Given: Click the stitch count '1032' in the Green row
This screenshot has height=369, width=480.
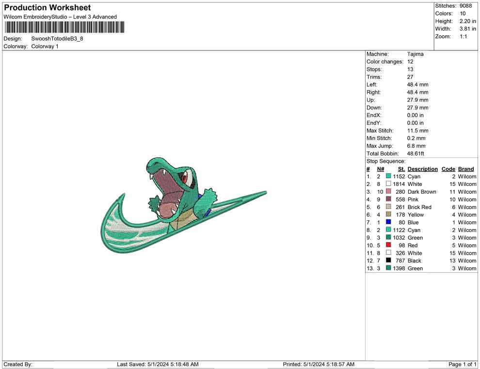Looking at the screenshot, I should click(x=399, y=238).
